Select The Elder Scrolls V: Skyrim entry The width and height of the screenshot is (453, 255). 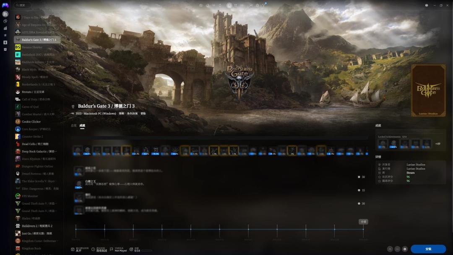click(37, 181)
